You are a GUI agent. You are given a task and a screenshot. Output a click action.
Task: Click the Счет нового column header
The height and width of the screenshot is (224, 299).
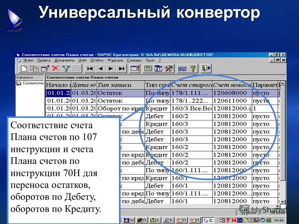pyautogui.click(x=231, y=85)
